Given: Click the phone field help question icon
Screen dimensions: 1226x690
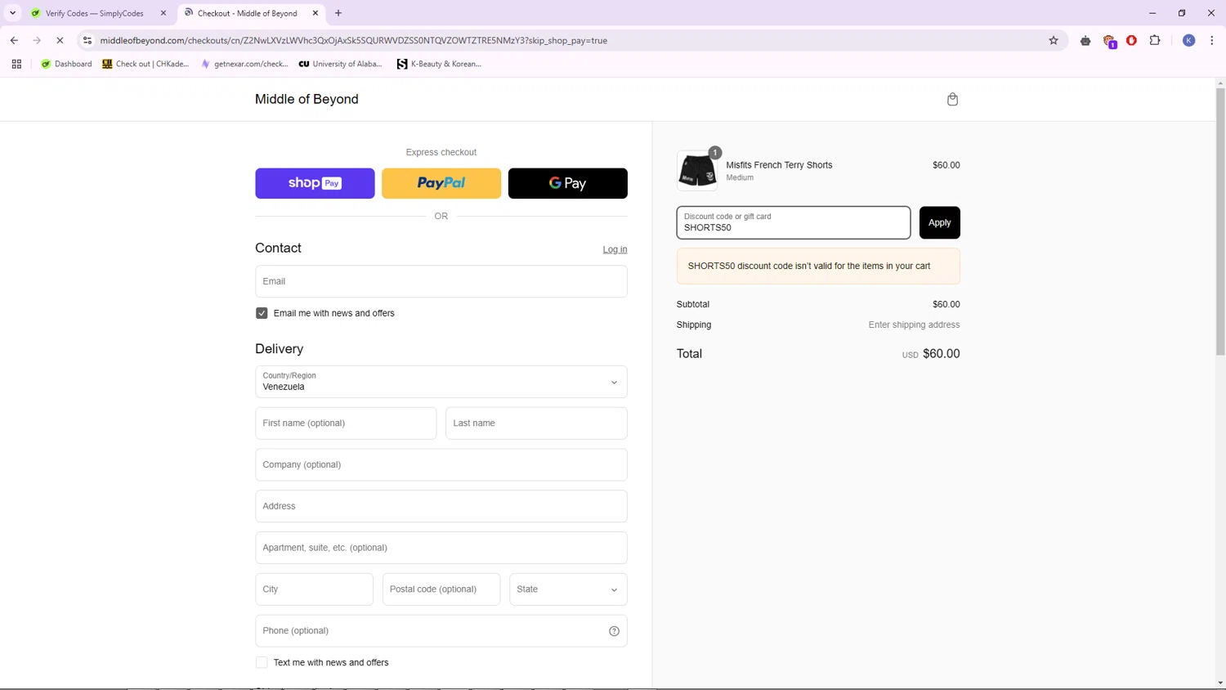Looking at the screenshot, I should coord(614,631).
